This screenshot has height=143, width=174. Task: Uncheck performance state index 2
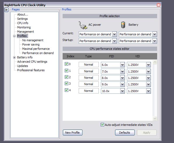click(66, 77)
